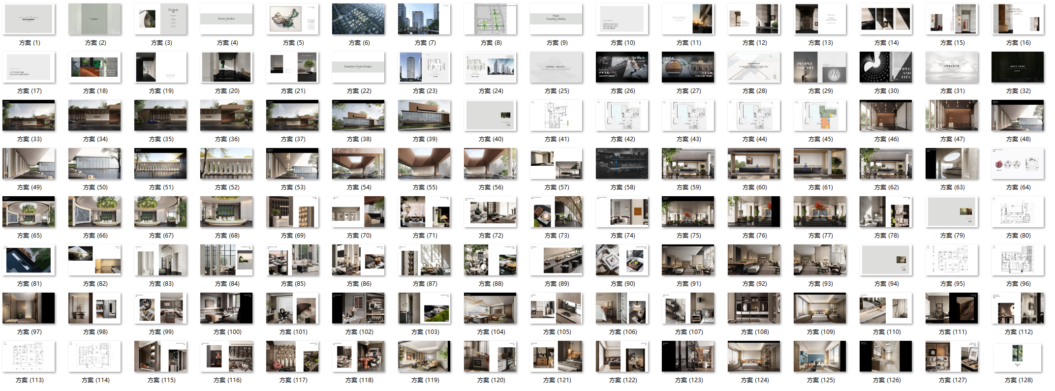1055x391 pixels.
Task: Select the colored floor plan 方案 (45)
Action: (820, 116)
